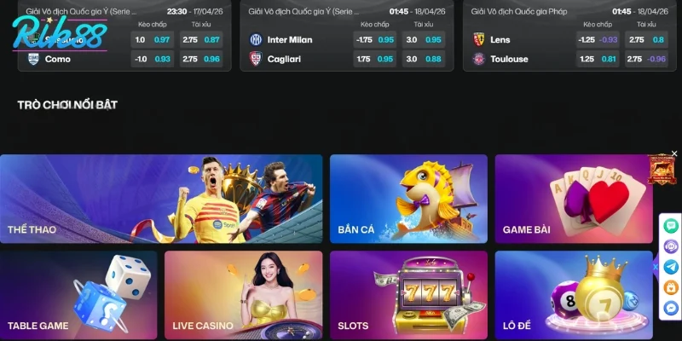Open the Bắn Cá fishing games category
Image resolution: width=682 pixels, height=341 pixels.
(408, 199)
